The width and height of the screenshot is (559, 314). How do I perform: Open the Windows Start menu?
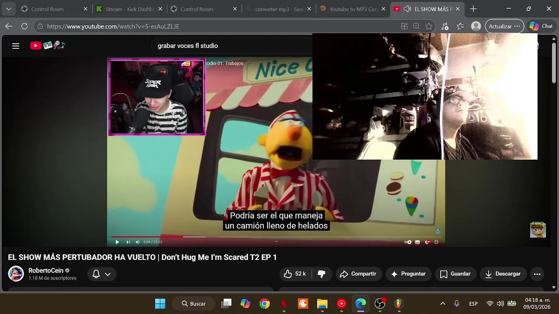[160, 304]
